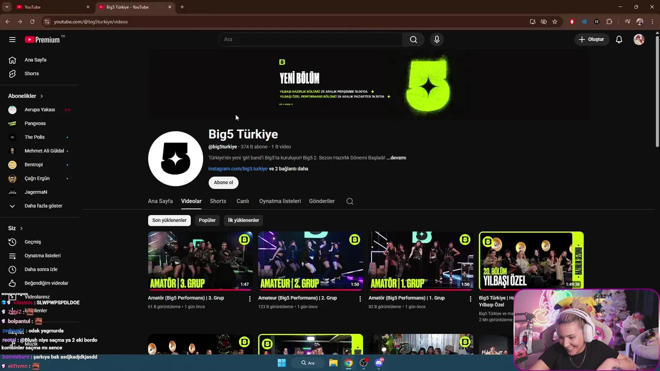
Task: Play 20. Bölüm Yılbaşı Özel thumbnail
Action: point(531,261)
